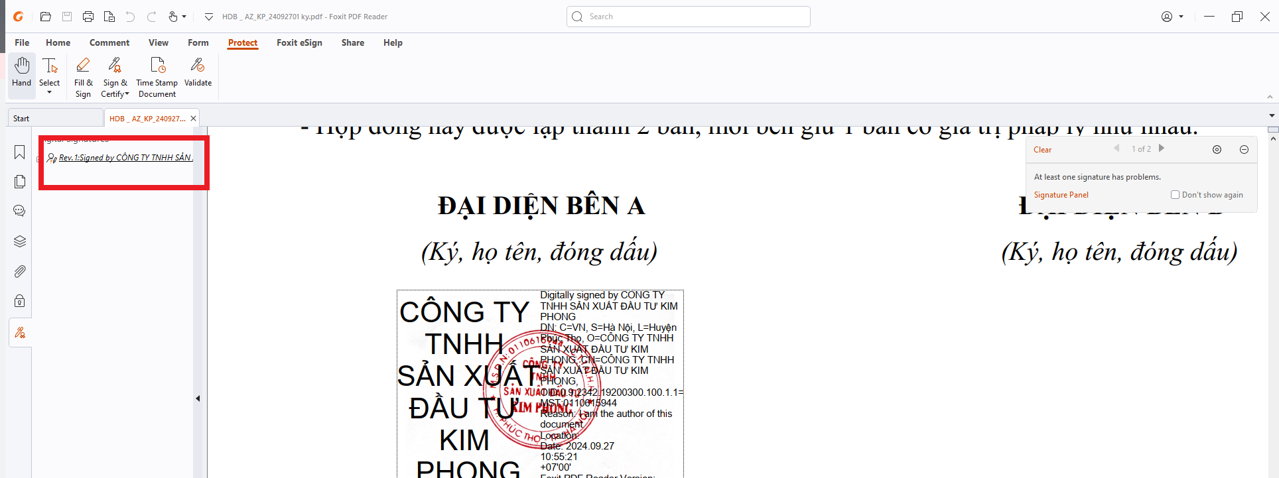Screen dimensions: 1279x478
Task: Go to the previous notification message
Action: [x=1116, y=149]
